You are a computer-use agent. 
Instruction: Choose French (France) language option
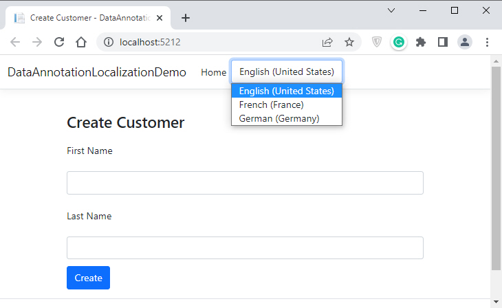tap(287, 104)
